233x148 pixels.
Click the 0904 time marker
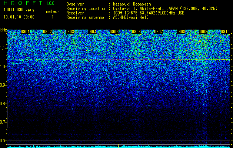coord(92,32)
